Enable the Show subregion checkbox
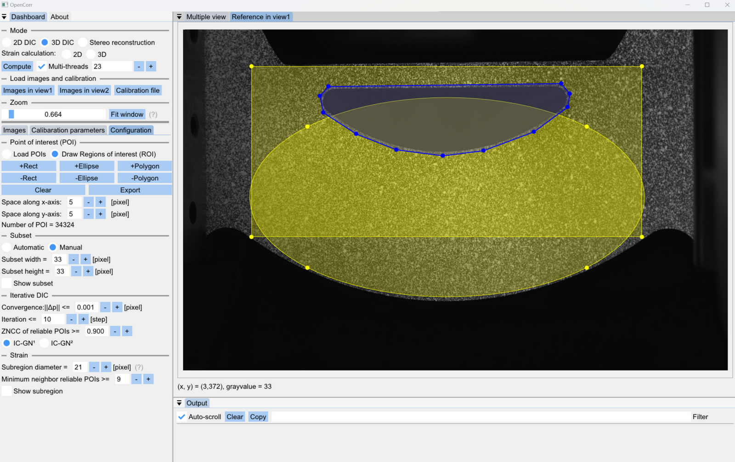 click(x=6, y=391)
